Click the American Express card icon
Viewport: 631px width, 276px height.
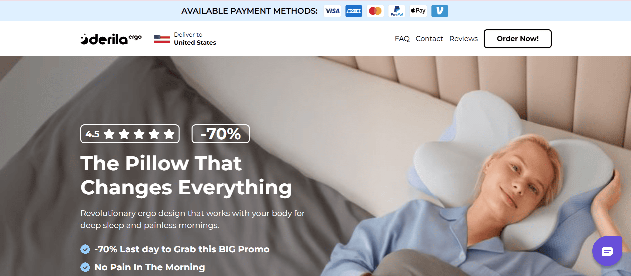[354, 11]
